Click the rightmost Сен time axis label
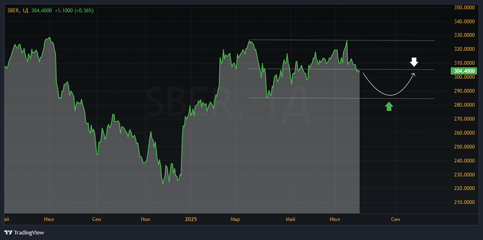Screen dimensions: 483x240 point(395,219)
